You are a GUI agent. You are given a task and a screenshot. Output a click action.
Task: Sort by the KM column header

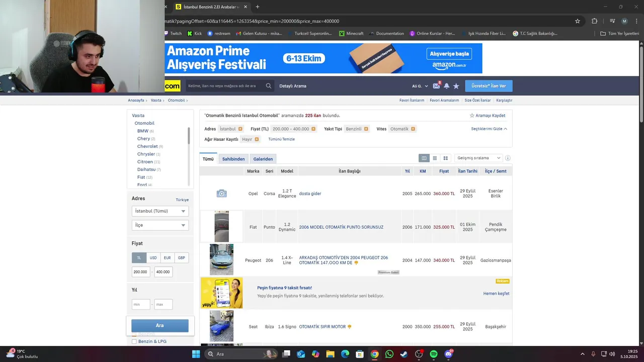423,171
